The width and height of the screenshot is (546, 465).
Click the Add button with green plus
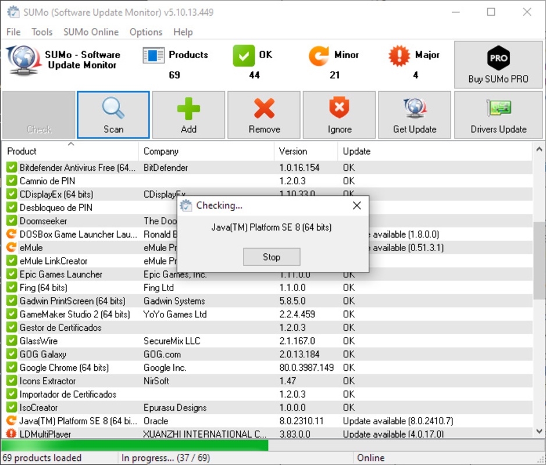tap(188, 115)
